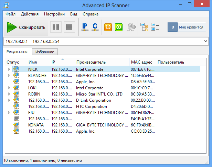Start scanning with the Сканировать button
The height and width of the screenshot is (167, 212).
click(26, 27)
